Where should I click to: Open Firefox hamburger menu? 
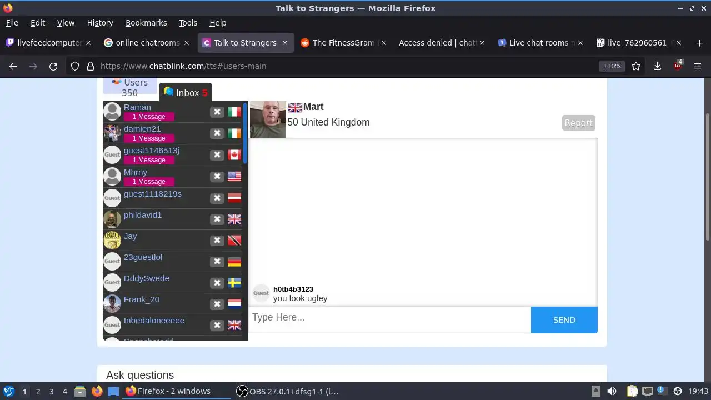[x=698, y=66]
